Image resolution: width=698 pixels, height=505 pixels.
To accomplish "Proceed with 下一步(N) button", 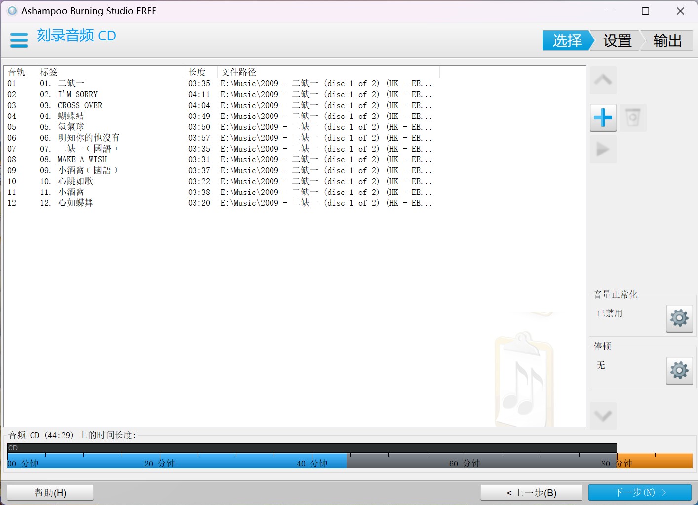I will point(640,493).
